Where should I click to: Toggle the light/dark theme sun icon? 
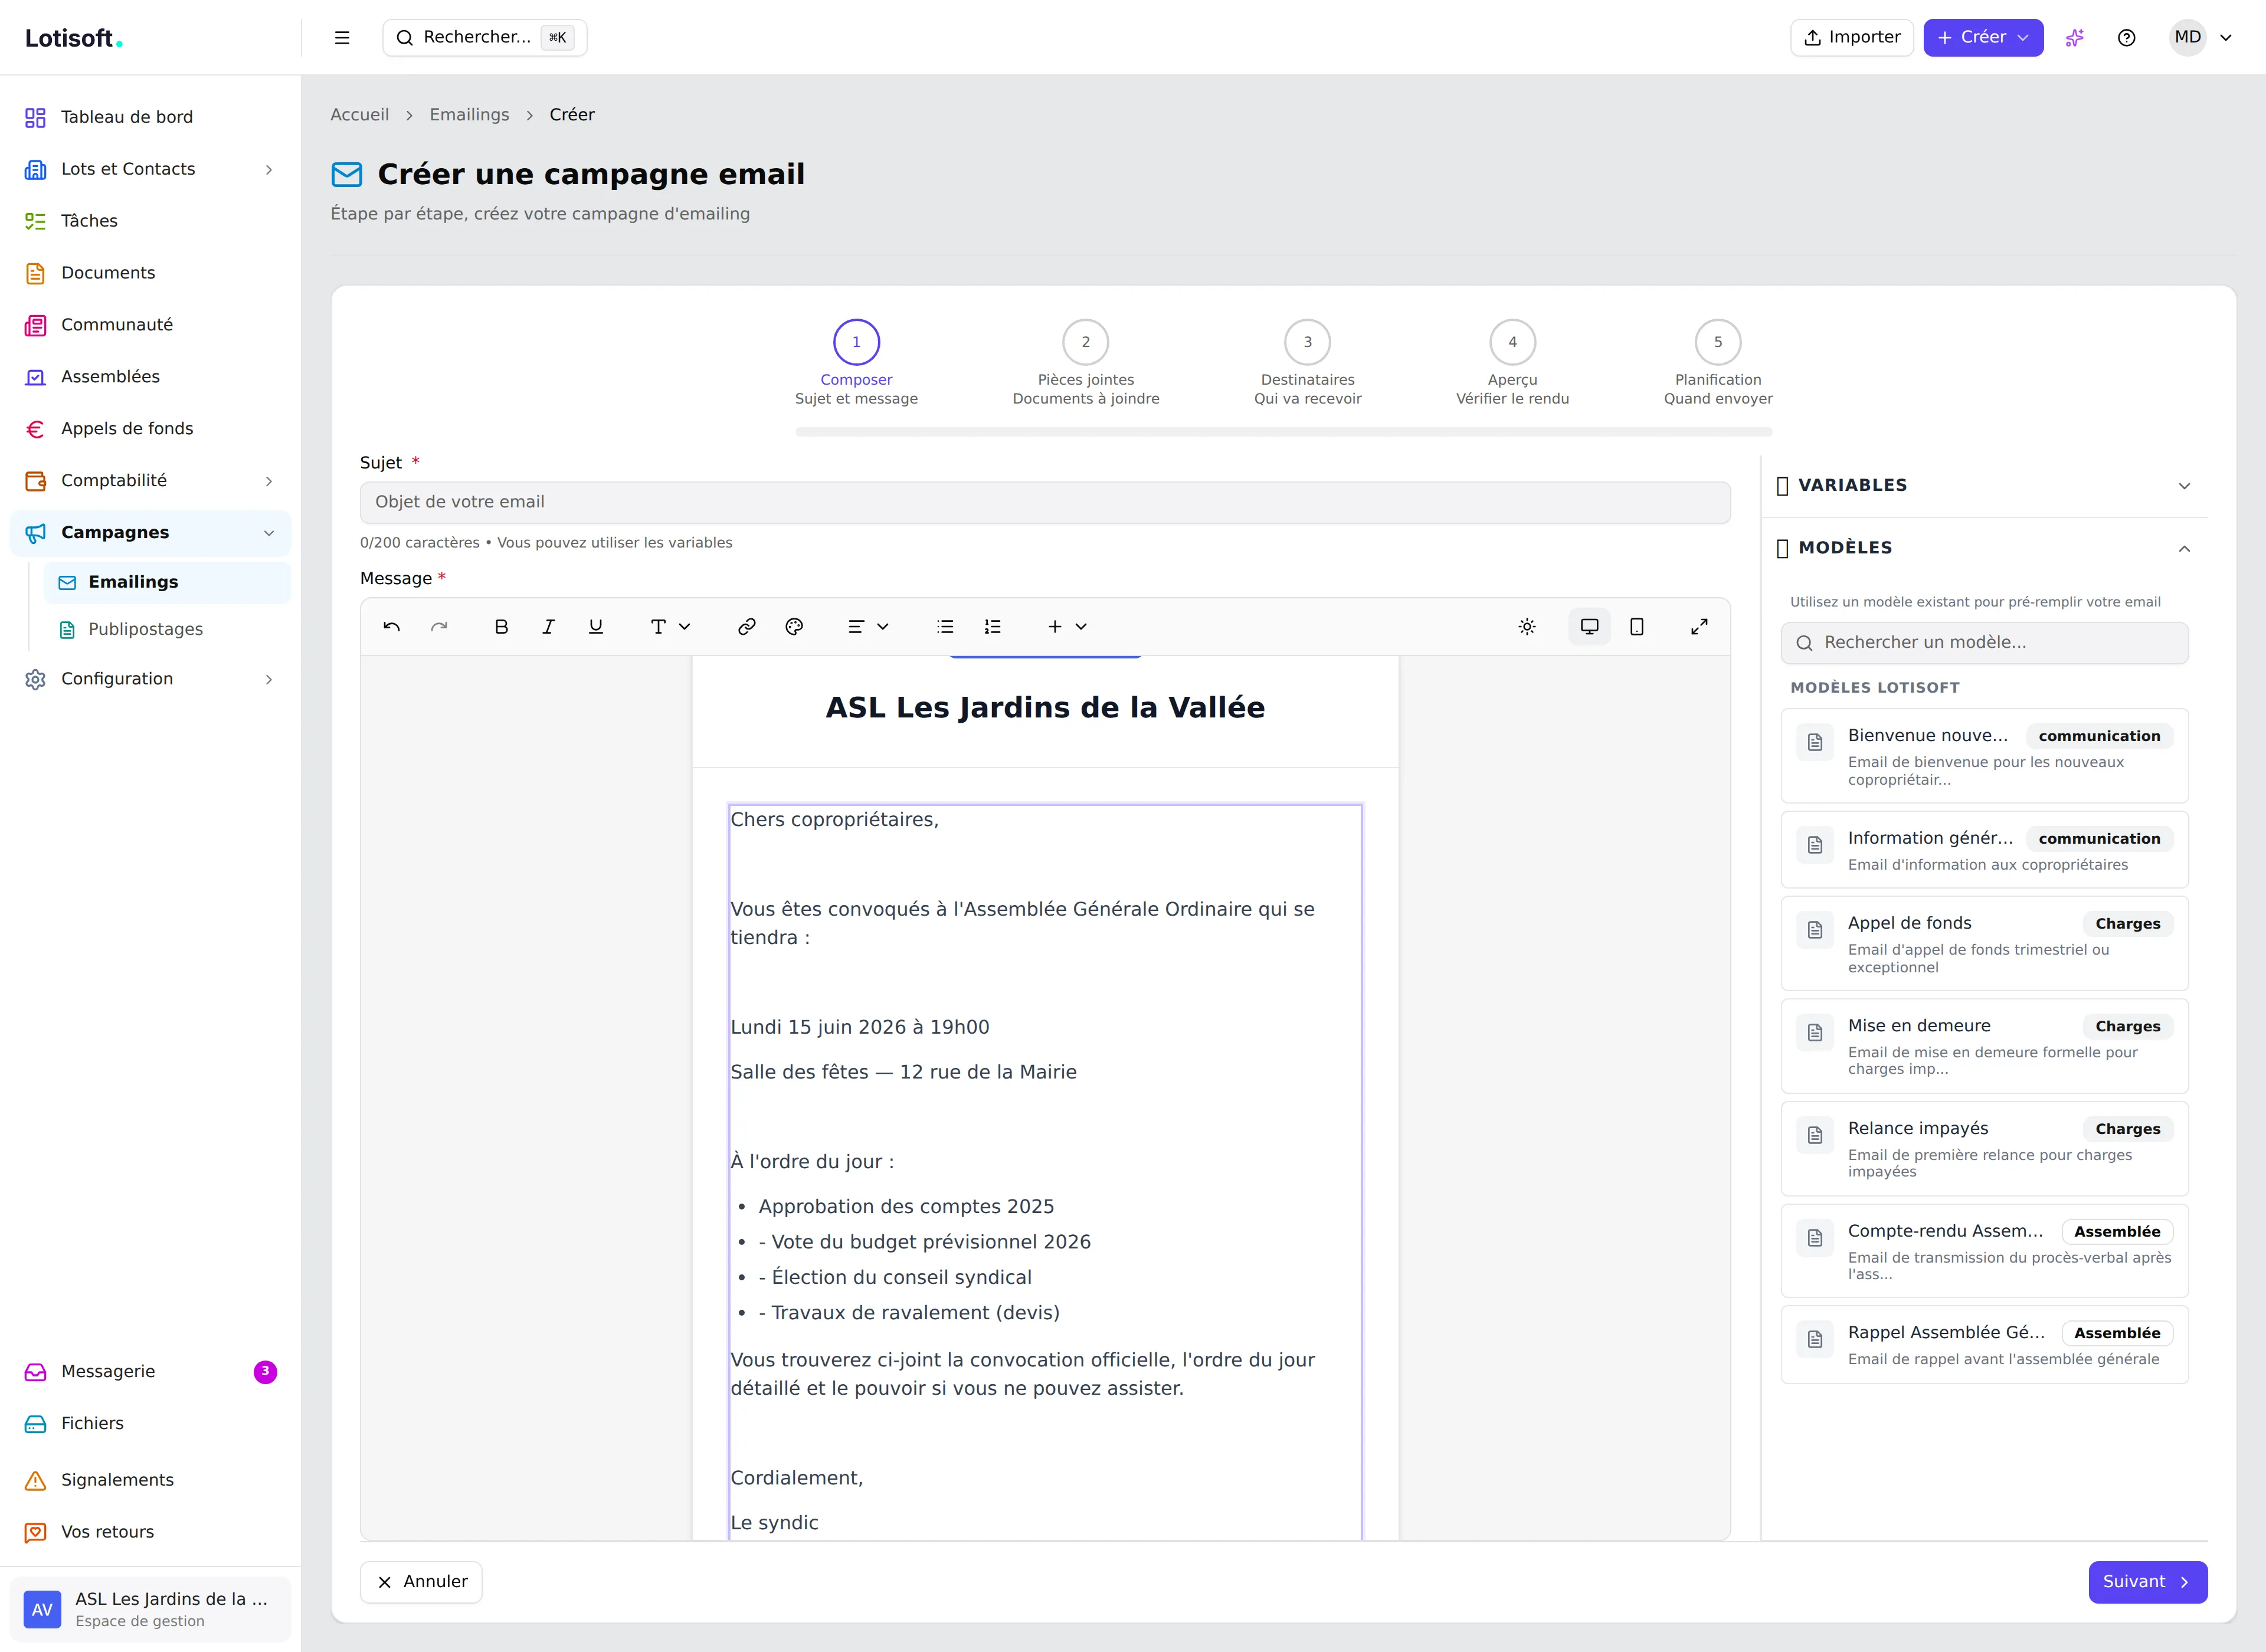click(x=1527, y=627)
